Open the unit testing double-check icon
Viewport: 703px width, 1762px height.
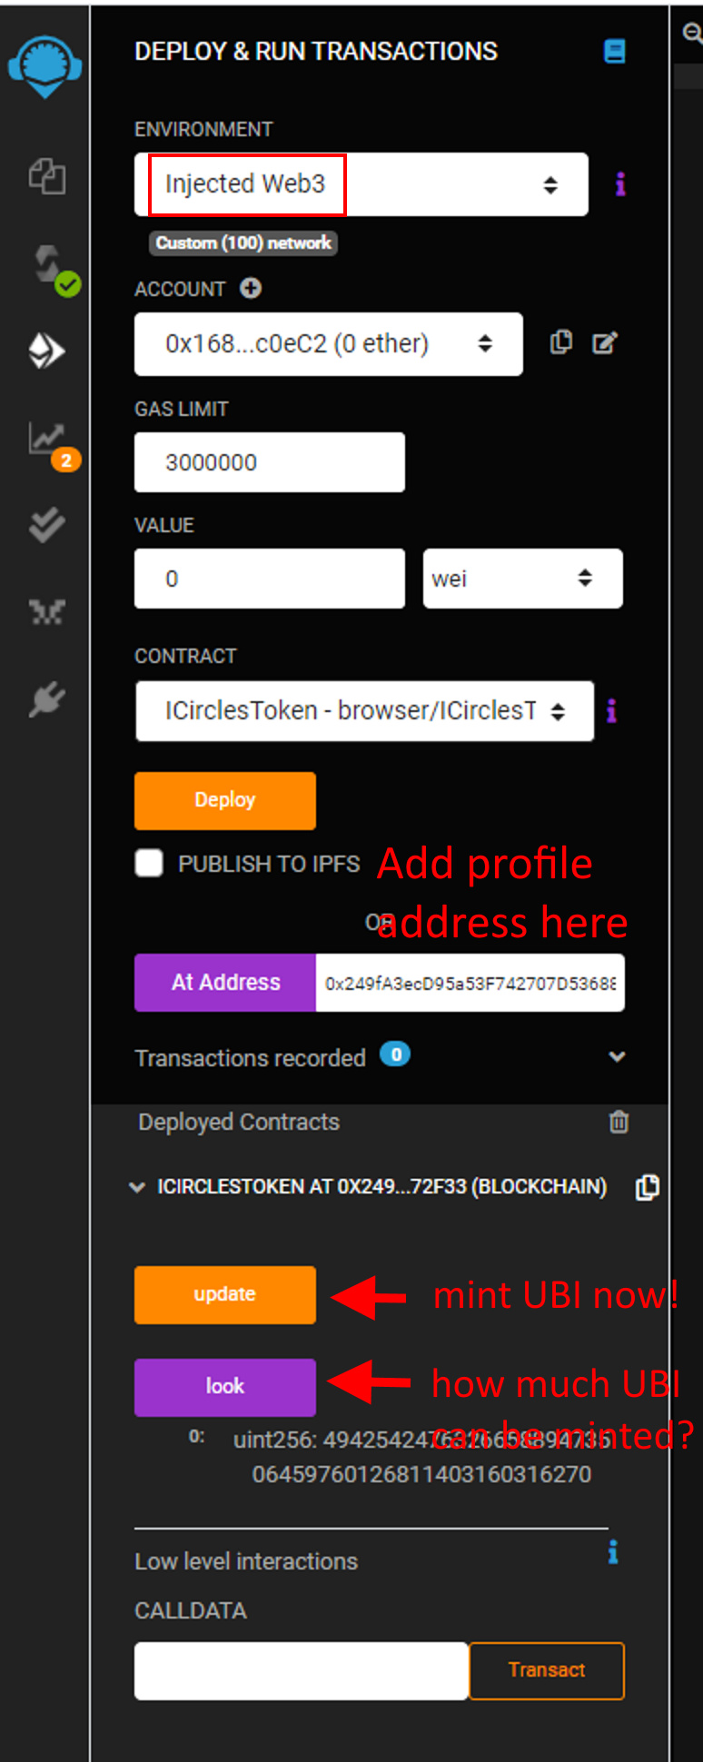(46, 524)
